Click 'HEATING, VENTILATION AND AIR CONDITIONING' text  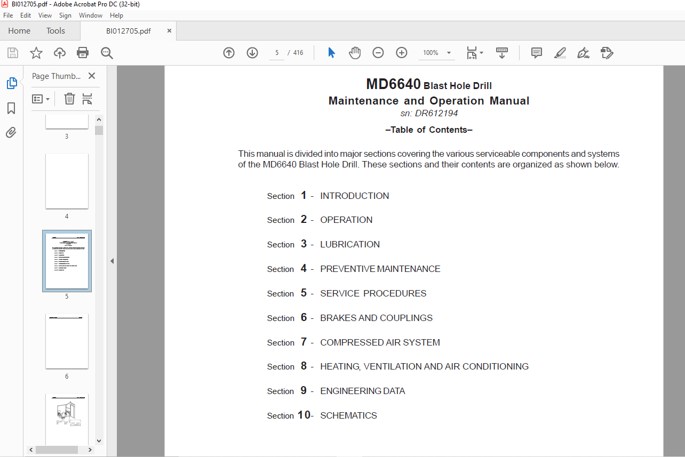424,366
